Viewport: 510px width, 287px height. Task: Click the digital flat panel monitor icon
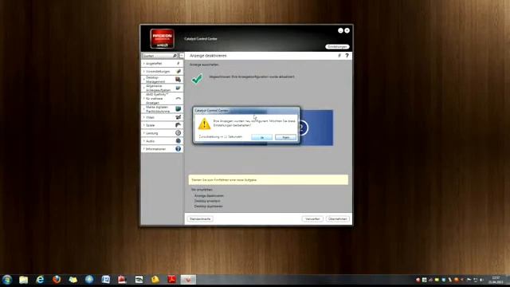(178, 108)
